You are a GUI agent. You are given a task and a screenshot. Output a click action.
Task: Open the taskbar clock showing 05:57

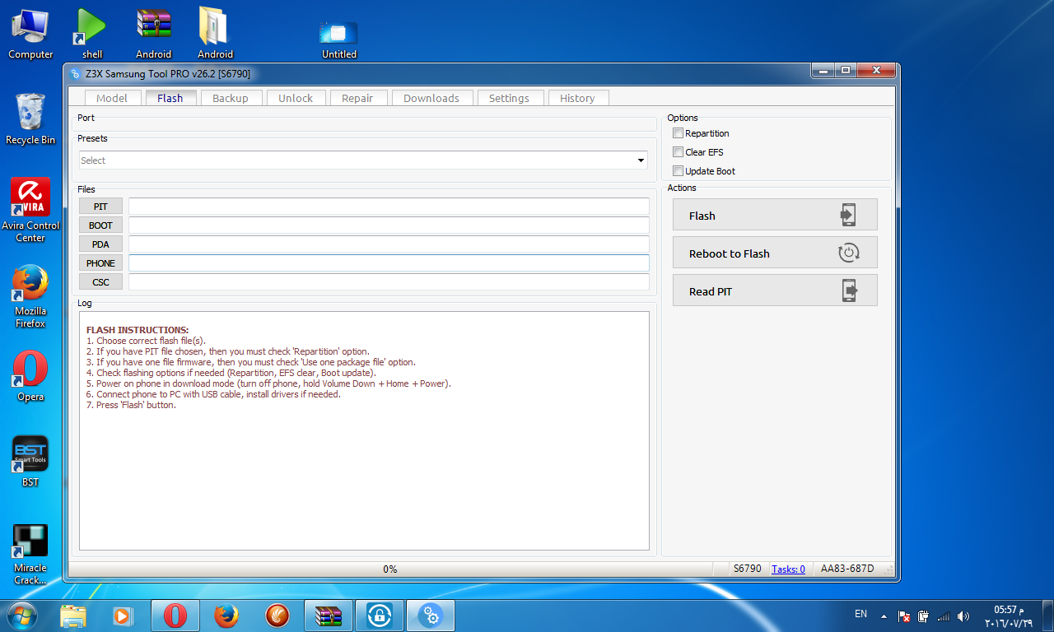tap(1008, 616)
